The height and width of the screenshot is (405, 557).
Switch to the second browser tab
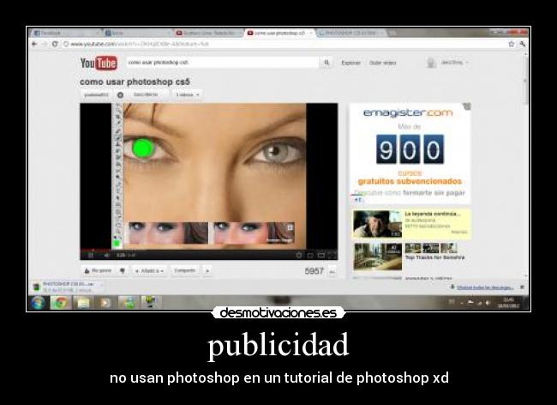click(137, 33)
